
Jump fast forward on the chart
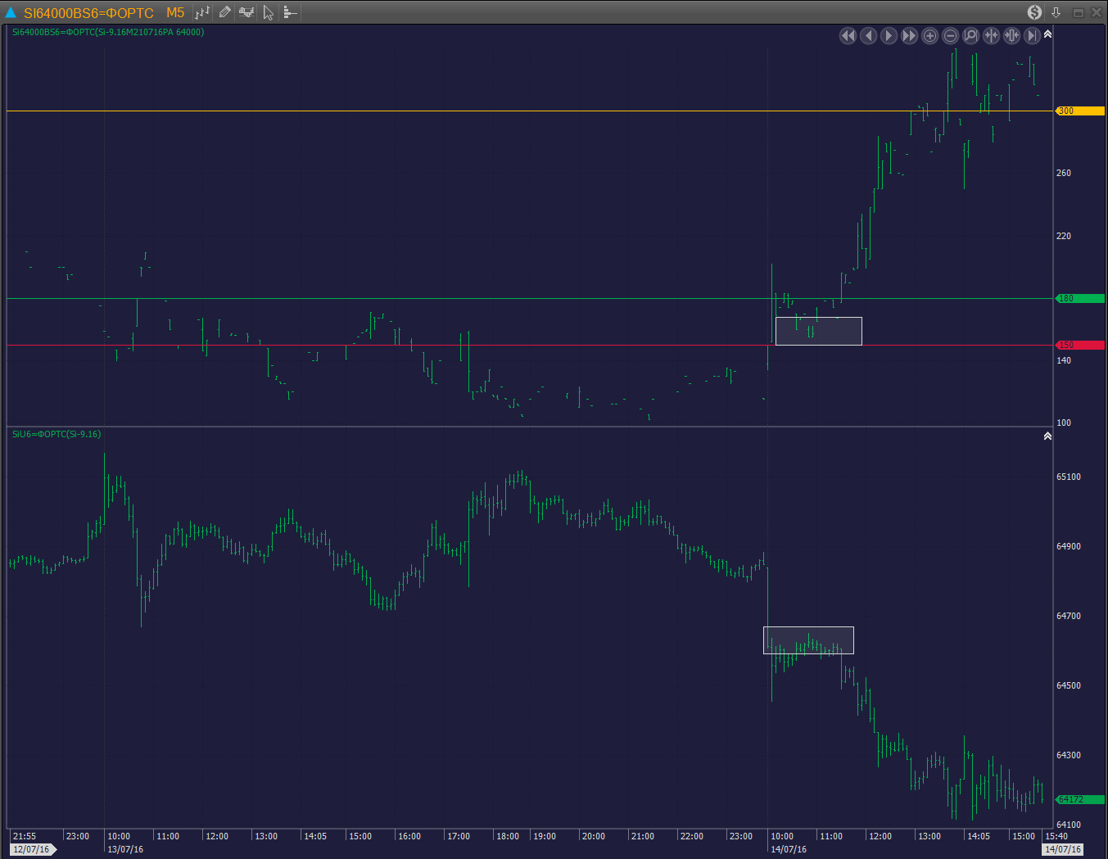click(x=909, y=35)
